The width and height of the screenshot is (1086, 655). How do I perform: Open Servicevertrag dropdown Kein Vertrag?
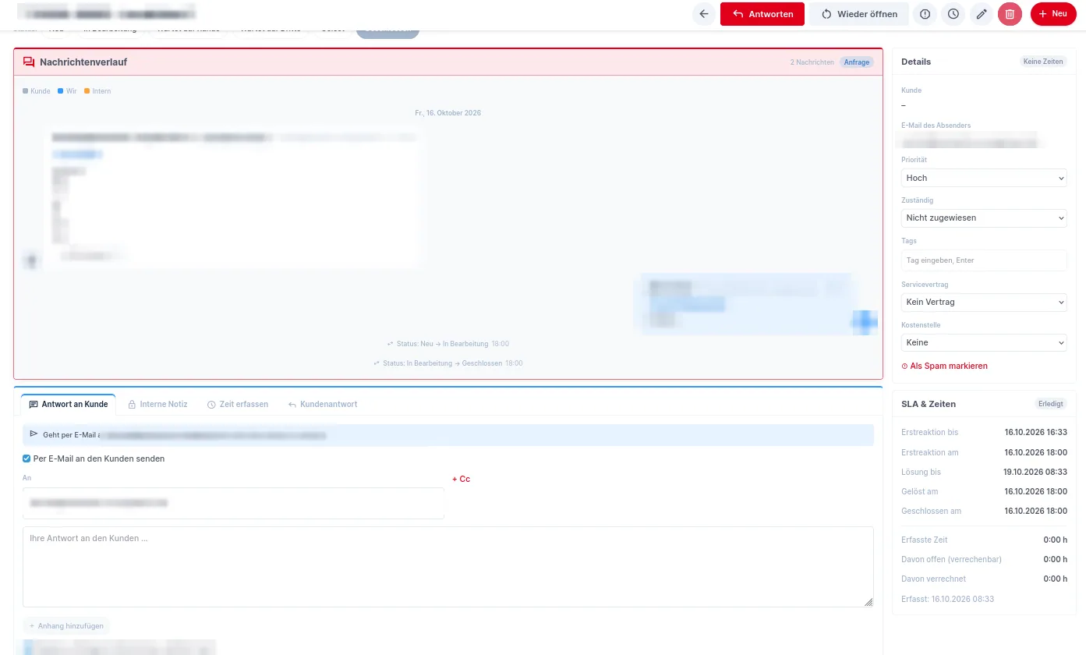[x=984, y=302]
